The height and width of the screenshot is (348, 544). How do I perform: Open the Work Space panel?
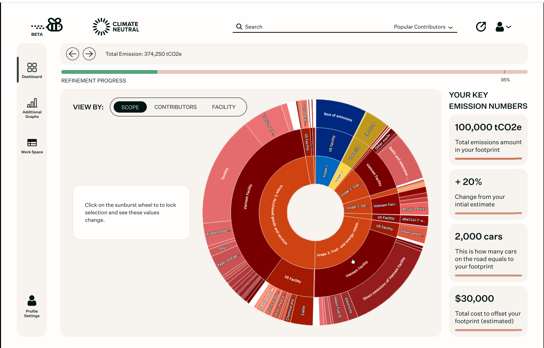(32, 146)
